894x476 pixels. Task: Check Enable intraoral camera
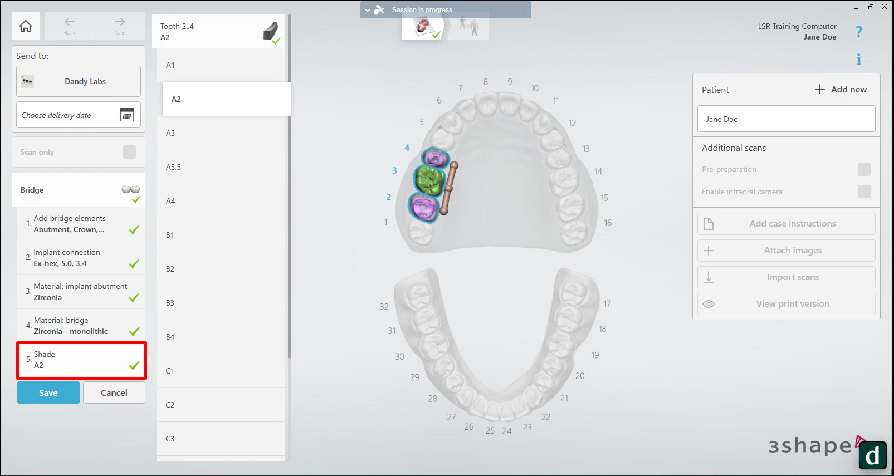[864, 192]
